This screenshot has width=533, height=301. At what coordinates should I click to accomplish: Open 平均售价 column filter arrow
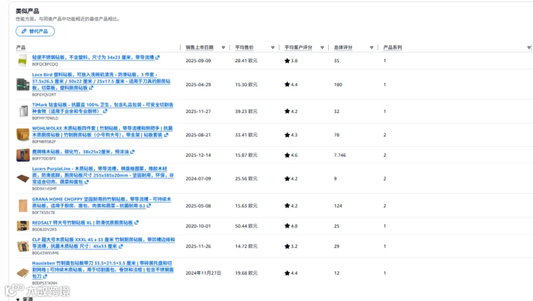click(x=272, y=47)
